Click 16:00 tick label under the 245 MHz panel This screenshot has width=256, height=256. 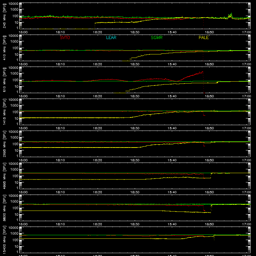click(23, 32)
